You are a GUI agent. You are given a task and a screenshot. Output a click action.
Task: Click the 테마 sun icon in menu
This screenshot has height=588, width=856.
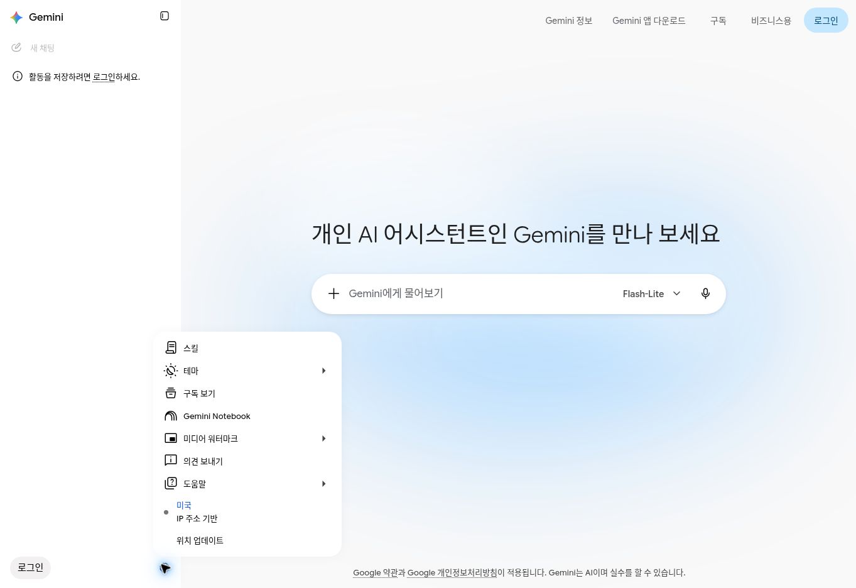(171, 371)
